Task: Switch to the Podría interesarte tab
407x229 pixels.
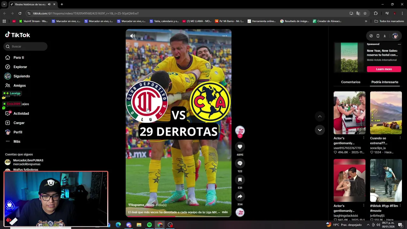Action: click(385, 82)
